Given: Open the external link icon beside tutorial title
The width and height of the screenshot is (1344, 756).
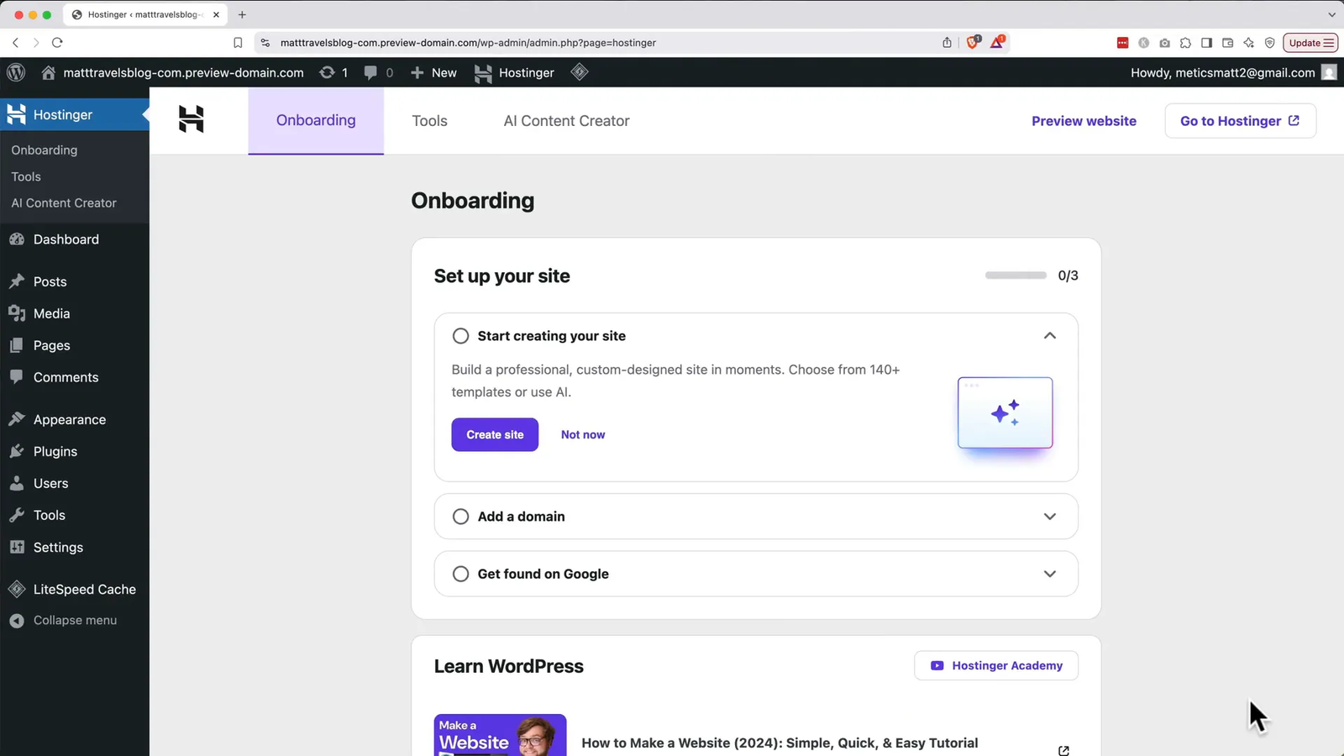Looking at the screenshot, I should (x=1063, y=750).
